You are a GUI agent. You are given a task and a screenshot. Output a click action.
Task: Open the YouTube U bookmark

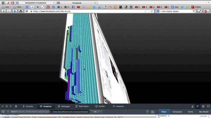145,7
